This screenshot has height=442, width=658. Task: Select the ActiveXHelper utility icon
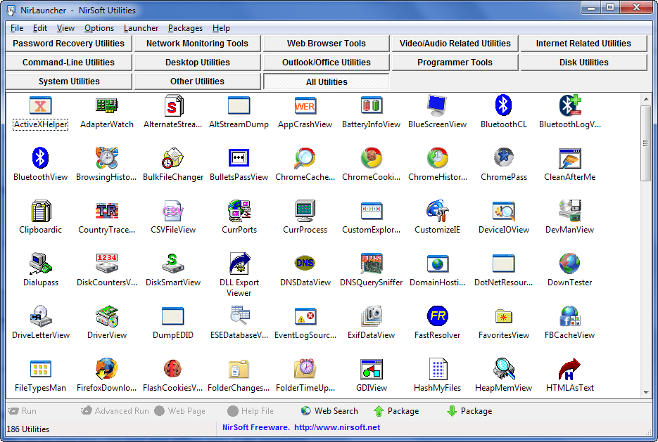coord(40,105)
